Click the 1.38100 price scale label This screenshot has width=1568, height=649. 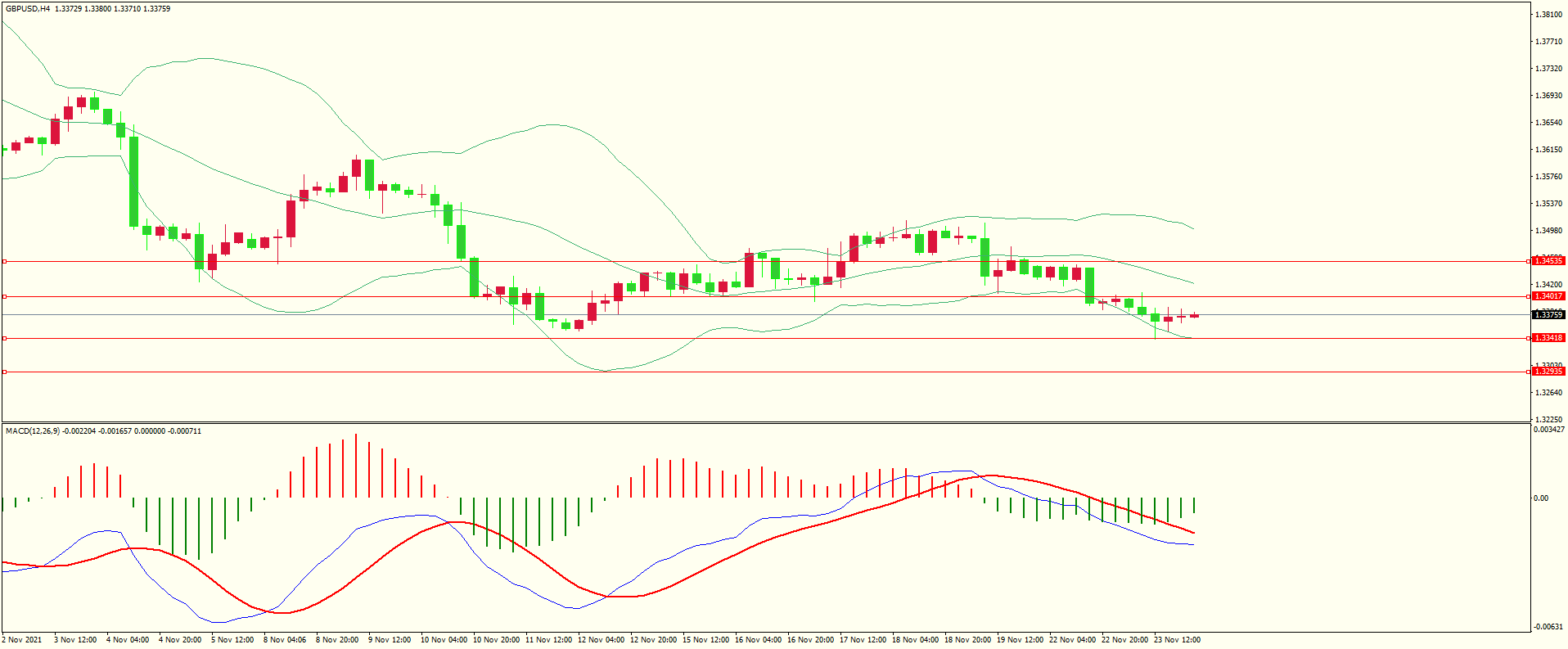tap(1548, 15)
